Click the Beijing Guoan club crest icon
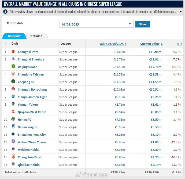 (13, 67)
